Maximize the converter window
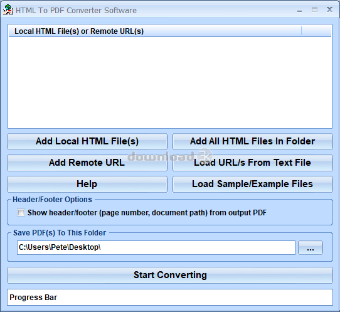The width and height of the screenshot is (340, 312). click(315, 10)
